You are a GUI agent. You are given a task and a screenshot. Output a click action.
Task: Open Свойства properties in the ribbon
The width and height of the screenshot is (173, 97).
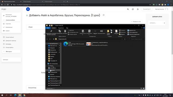116,32
